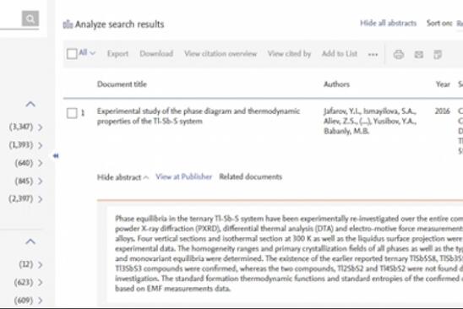Viewport: 463px width, 309px height.
Task: Open the All selection dropdown arrow
Action: tap(92, 53)
